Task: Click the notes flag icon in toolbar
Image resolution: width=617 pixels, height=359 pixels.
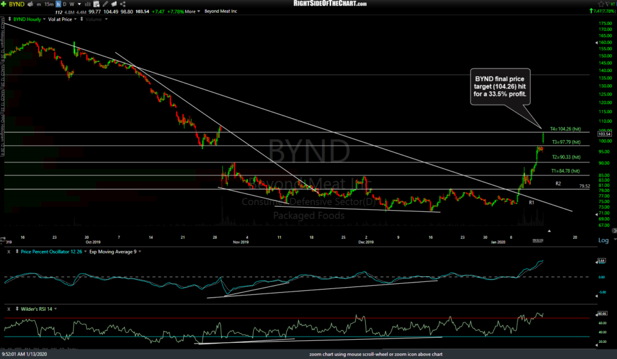Action: click(x=114, y=4)
